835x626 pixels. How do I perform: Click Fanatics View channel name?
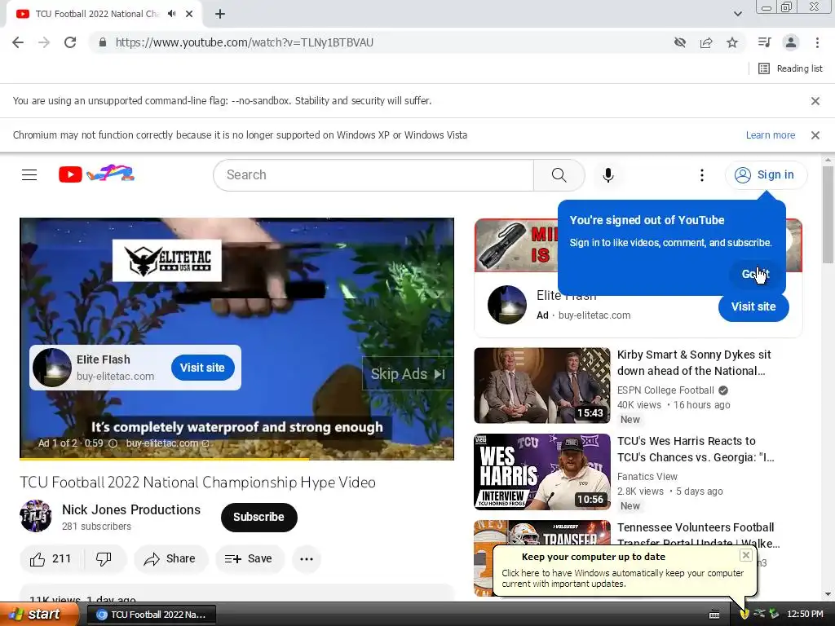click(647, 476)
